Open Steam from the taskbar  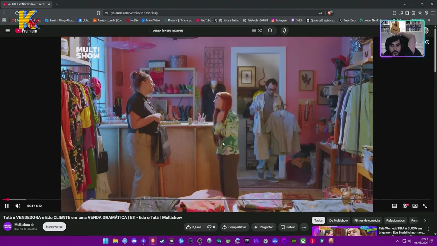pyautogui.click(x=162, y=241)
